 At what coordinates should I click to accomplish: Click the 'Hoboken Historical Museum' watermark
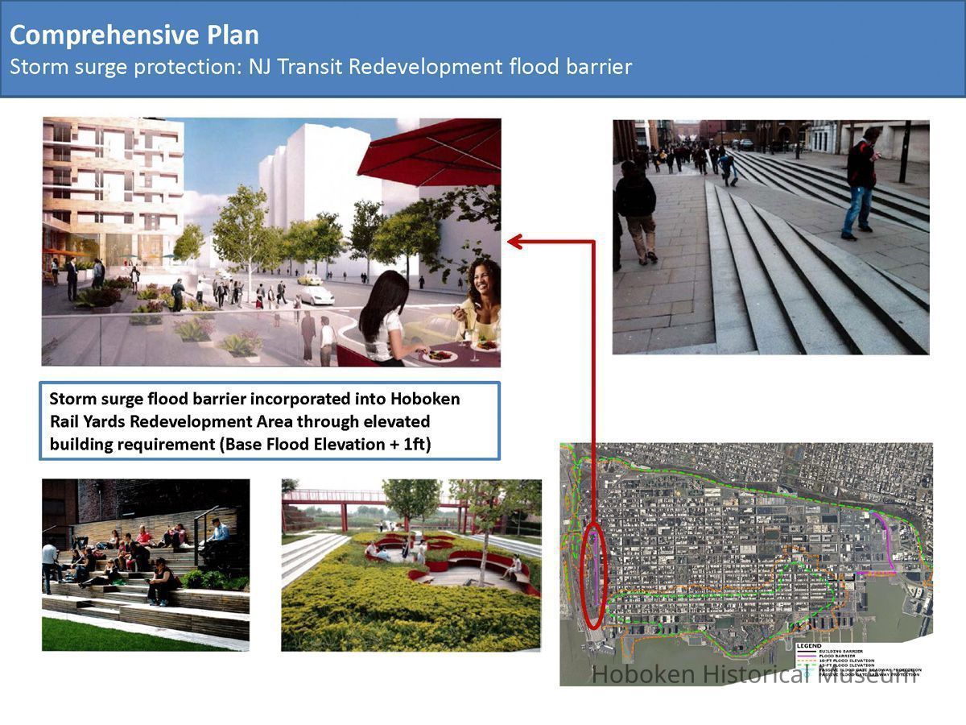click(x=753, y=674)
